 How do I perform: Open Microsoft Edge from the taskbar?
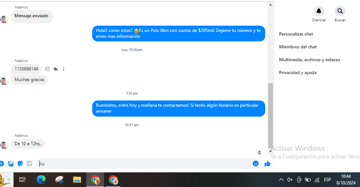pyautogui.click(x=41, y=180)
